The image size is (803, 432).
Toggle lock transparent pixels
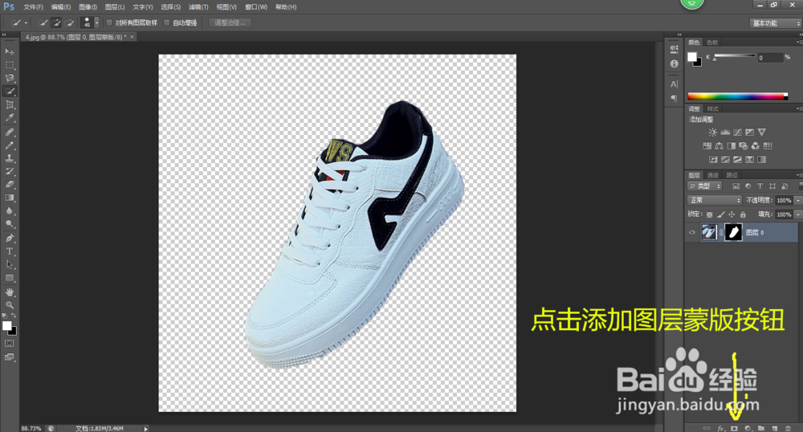tap(709, 214)
